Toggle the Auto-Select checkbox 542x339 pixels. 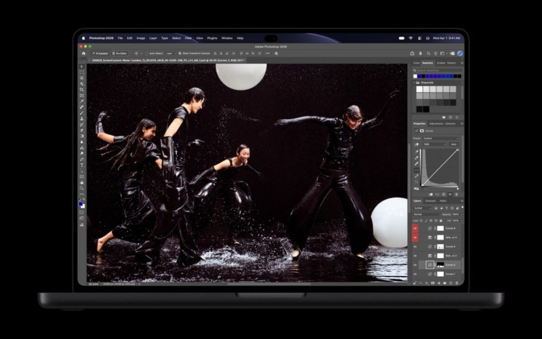pos(147,53)
